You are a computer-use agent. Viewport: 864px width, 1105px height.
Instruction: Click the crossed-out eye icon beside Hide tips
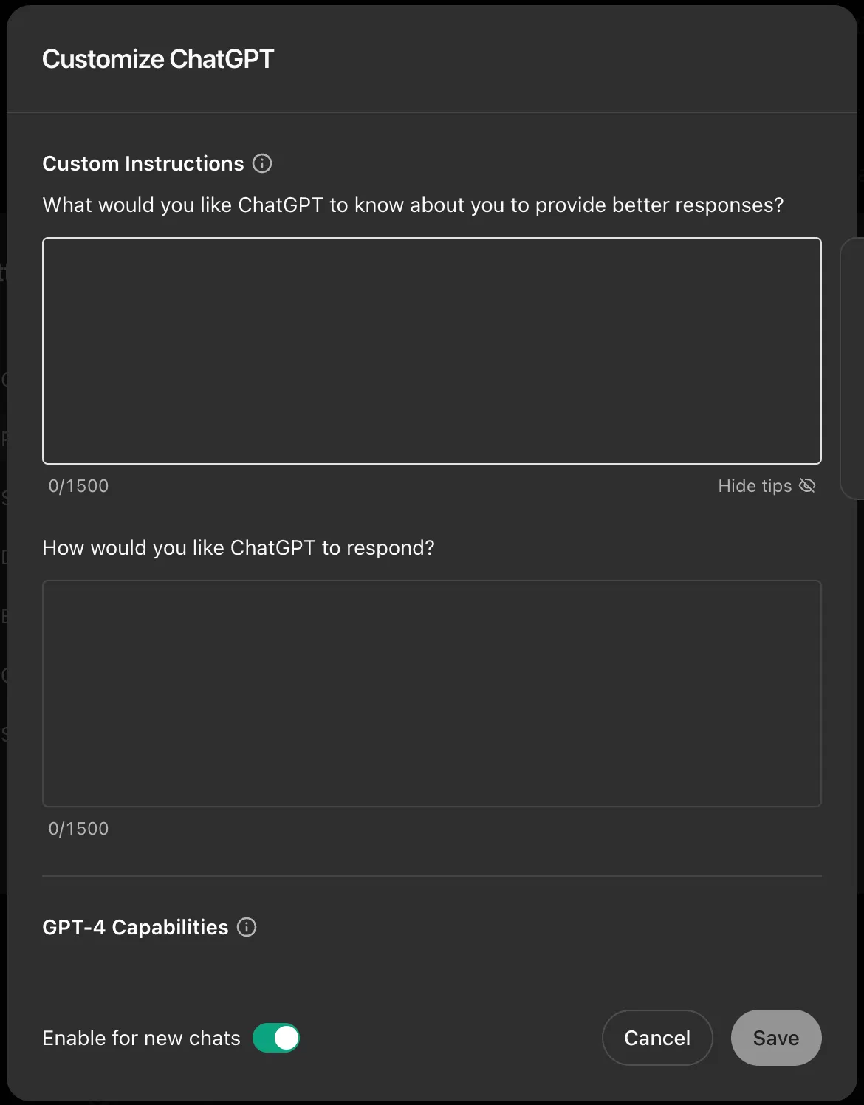point(807,485)
